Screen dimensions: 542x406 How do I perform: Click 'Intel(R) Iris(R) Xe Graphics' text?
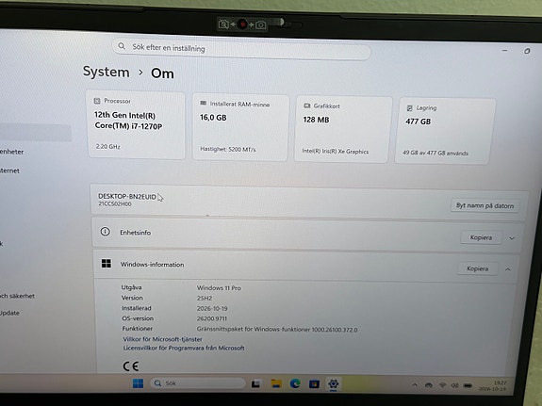click(336, 151)
